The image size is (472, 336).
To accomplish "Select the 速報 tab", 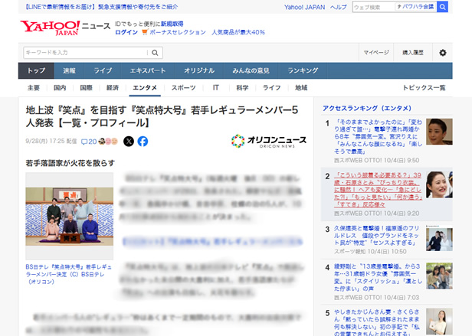I will click(x=69, y=70).
